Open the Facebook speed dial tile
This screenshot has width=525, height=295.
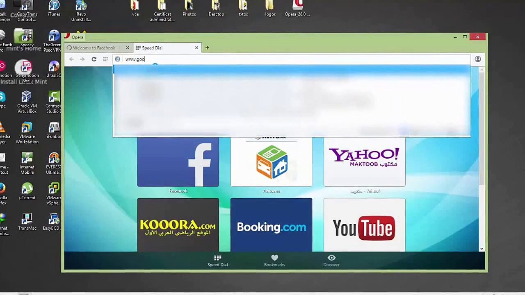point(178,162)
